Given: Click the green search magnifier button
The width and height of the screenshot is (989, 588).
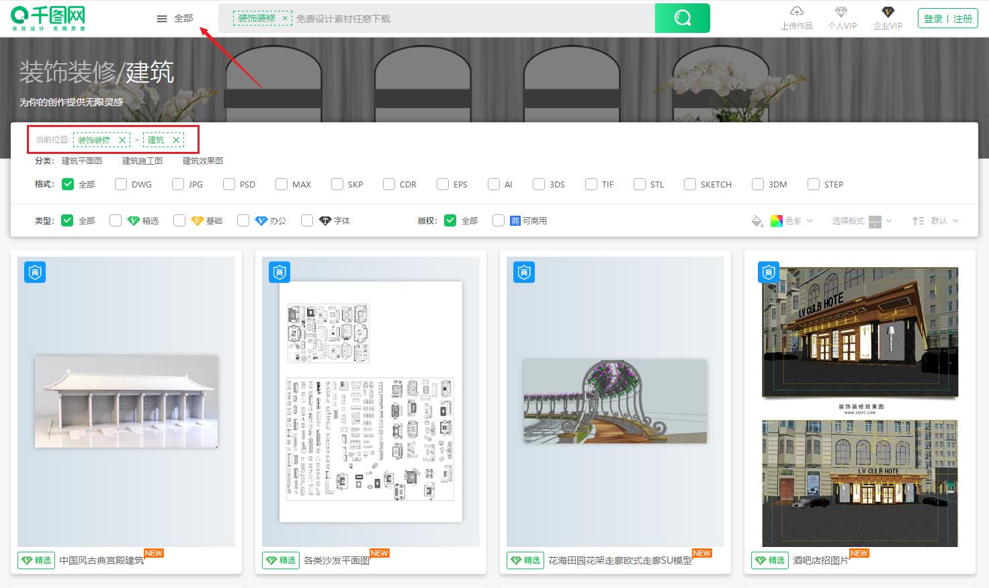Looking at the screenshot, I should click(x=682, y=18).
